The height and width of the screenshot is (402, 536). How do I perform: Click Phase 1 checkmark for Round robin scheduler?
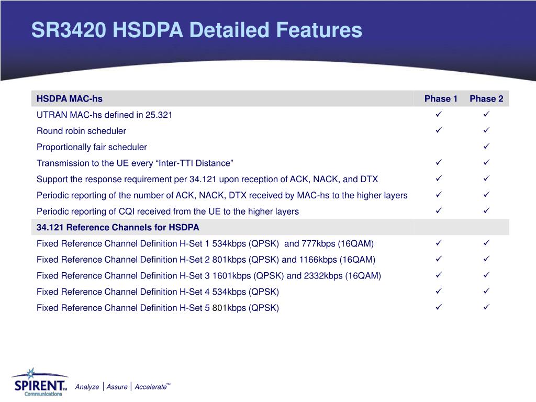pyautogui.click(x=439, y=130)
